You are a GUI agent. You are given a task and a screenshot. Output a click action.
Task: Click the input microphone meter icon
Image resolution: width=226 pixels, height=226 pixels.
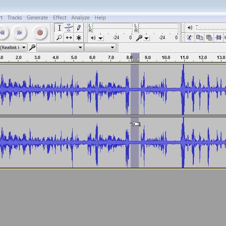pyautogui.click(x=139, y=38)
